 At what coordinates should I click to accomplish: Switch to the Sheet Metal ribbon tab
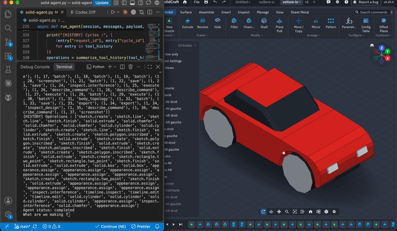click(x=300, y=12)
